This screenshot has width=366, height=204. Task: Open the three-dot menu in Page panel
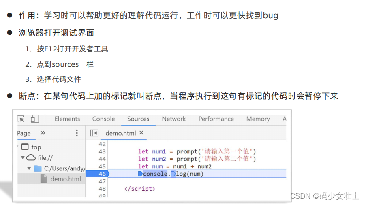77,133
